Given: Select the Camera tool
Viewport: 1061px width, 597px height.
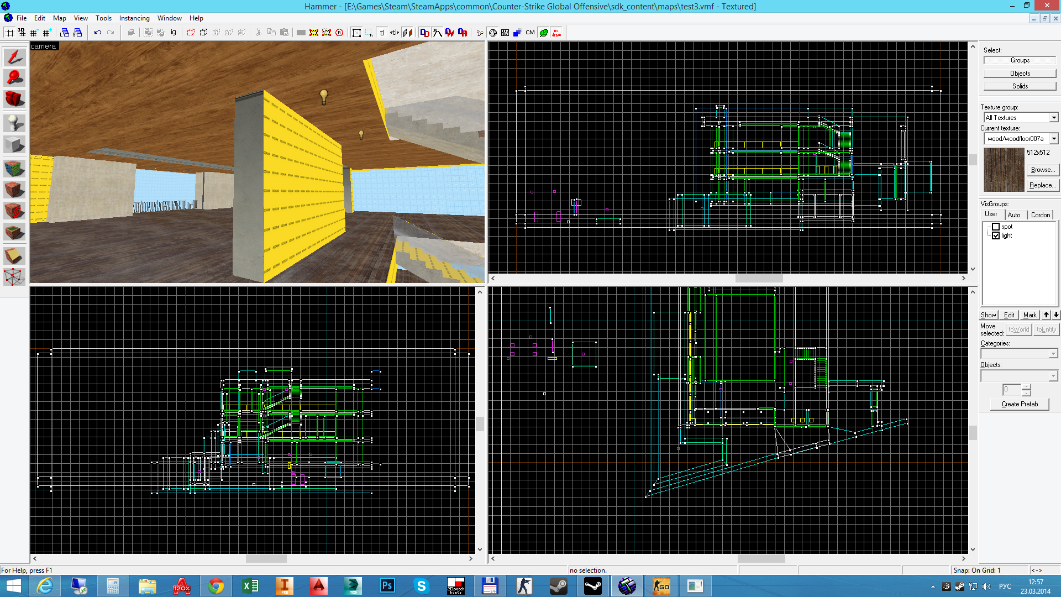Looking at the screenshot, I should point(14,99).
